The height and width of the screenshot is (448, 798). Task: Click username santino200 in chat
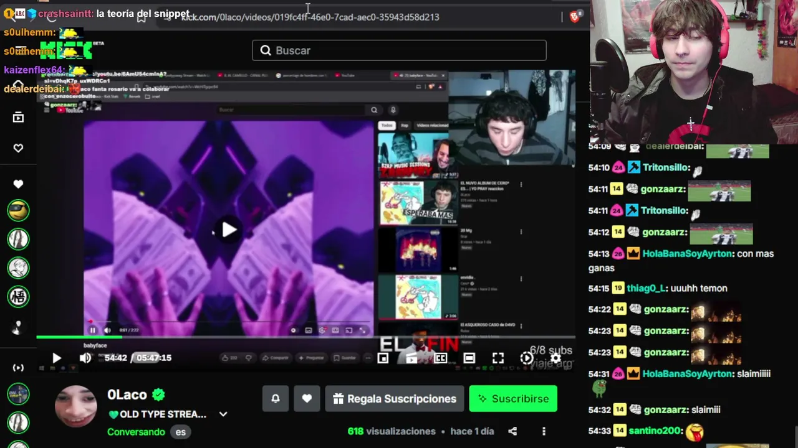pos(655,431)
